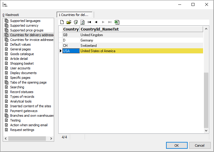Open Payment gateways settings
Screen dimensions: 214x152
[24, 111]
